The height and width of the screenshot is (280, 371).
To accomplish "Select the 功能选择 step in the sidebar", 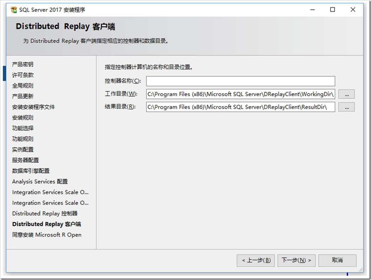I will pos(23,128).
